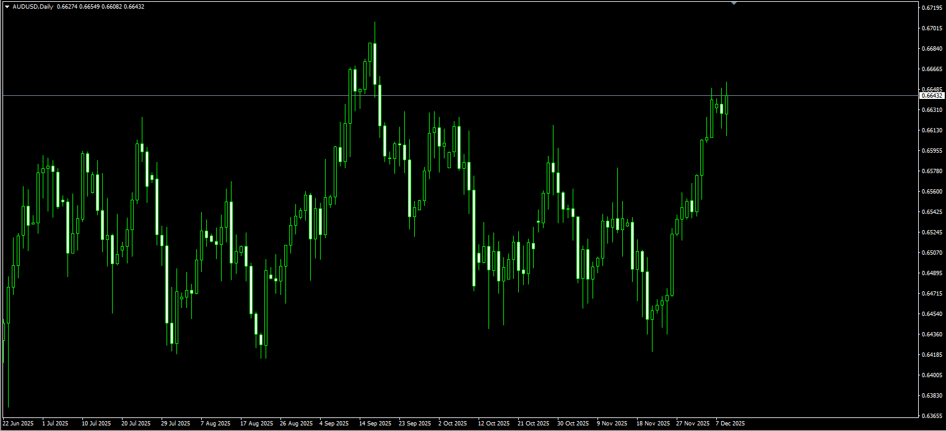Click the highlighted 0.66432 current price label

[932, 96]
